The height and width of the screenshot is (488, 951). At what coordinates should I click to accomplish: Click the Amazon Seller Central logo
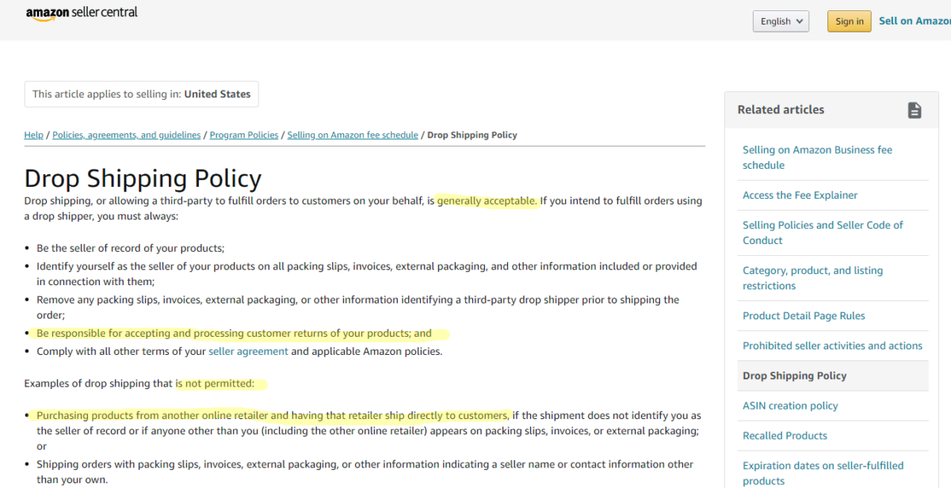coord(82,13)
